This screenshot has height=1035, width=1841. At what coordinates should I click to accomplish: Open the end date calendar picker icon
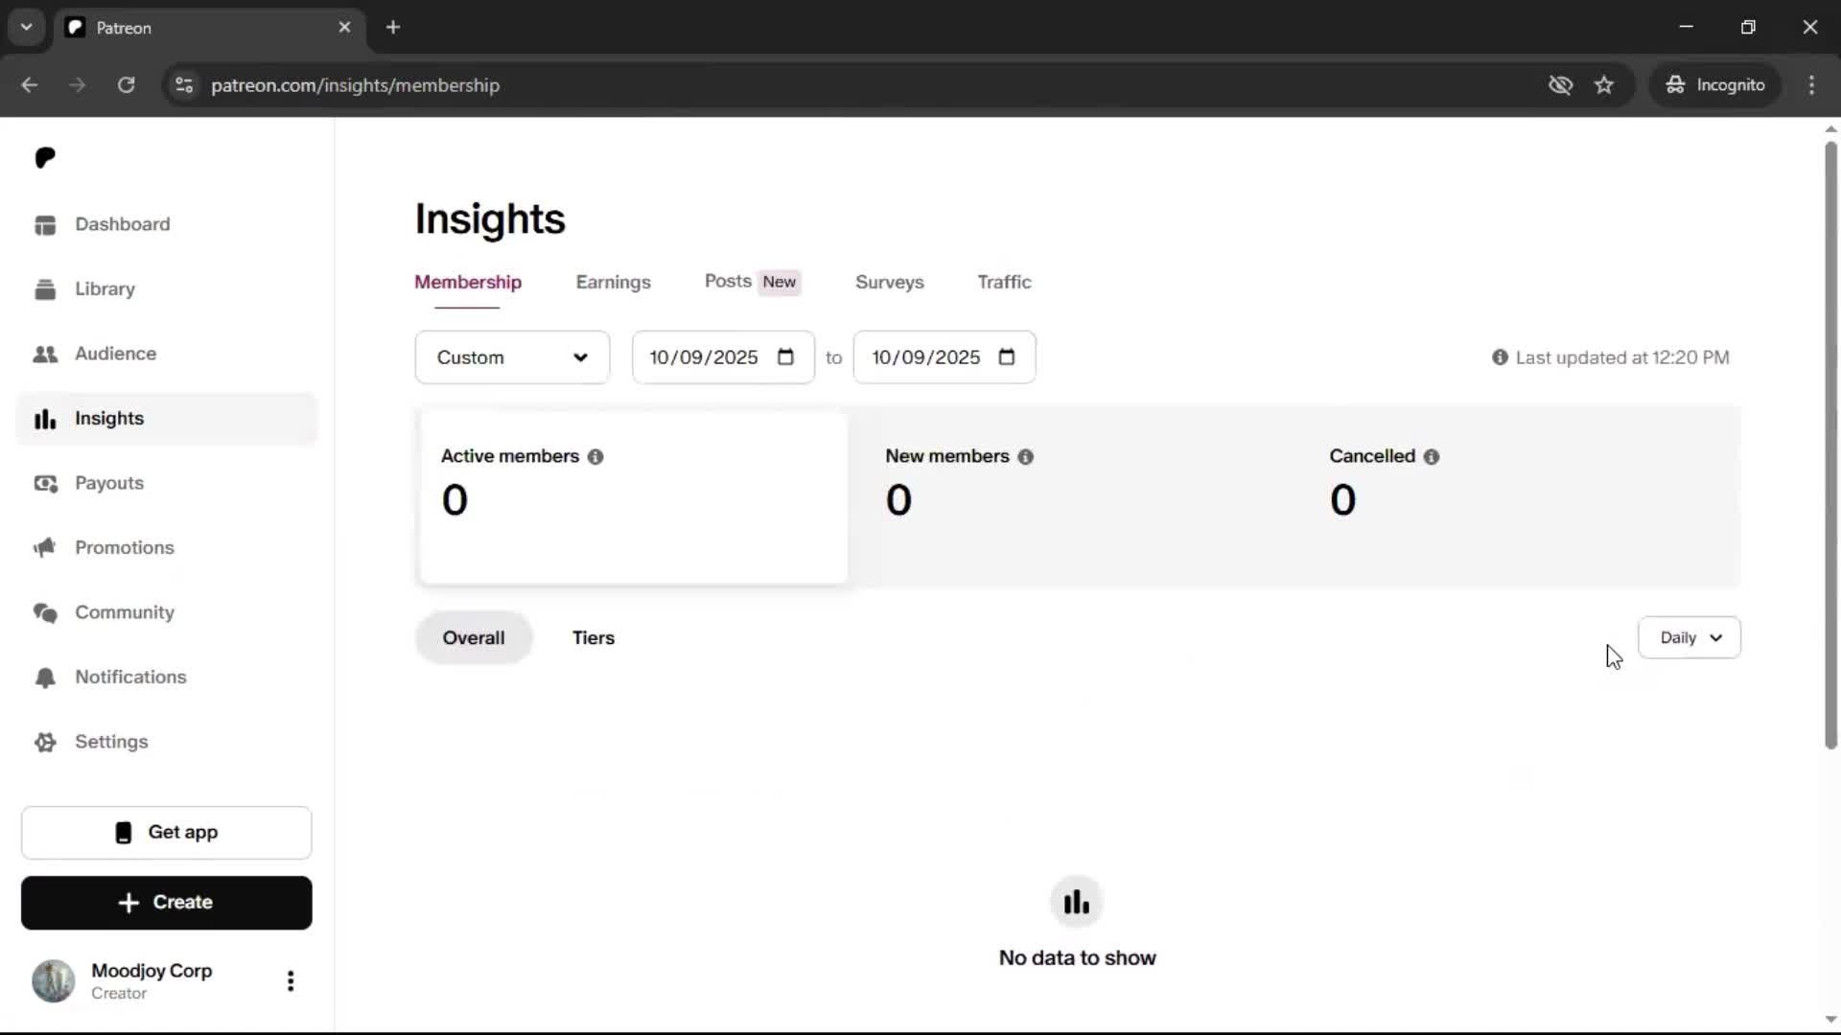coord(1007,357)
